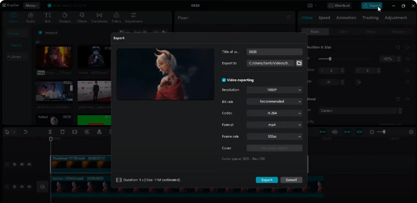The height and width of the screenshot is (203, 417).
Task: Add keyframe diamond beside 107% scale
Action: pos(407,59)
